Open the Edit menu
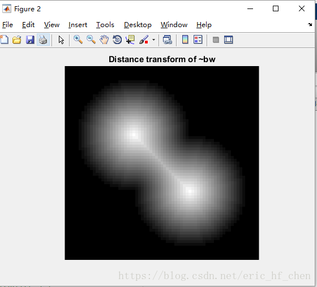 [28, 25]
